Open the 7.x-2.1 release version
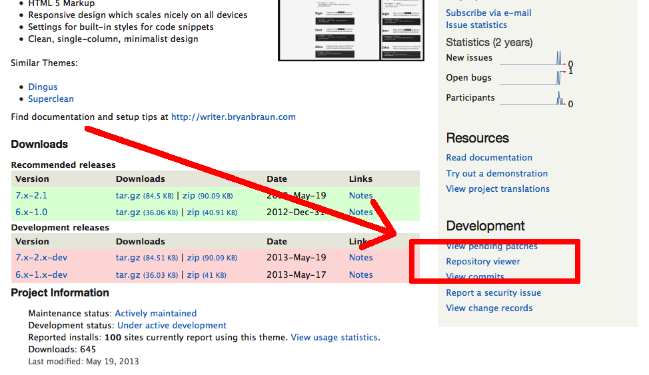Image resolution: width=649 pixels, height=375 pixels. tap(31, 195)
